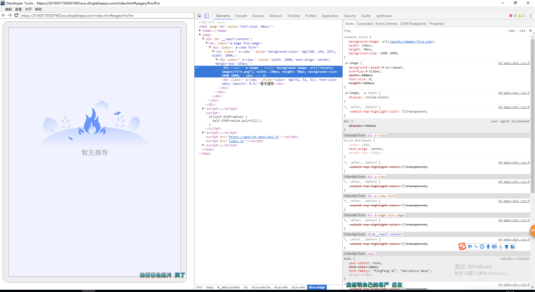The height and width of the screenshot is (292, 535).
Task: Activate the inspect element picker icon
Action: 199,16
